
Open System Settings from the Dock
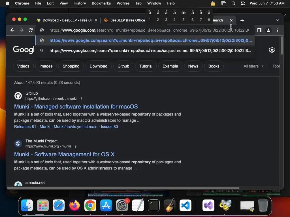coord(122,205)
